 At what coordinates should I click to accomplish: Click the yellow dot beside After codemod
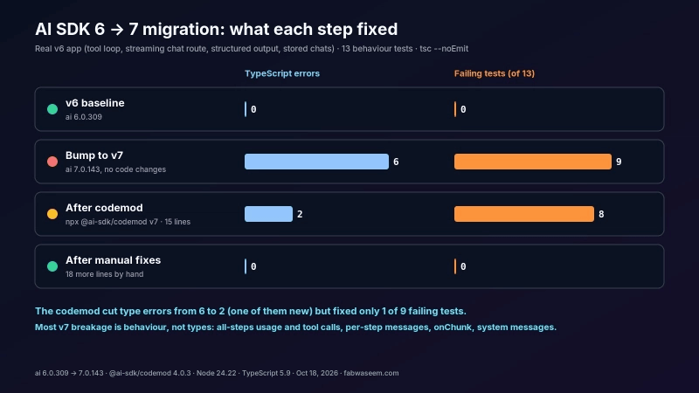(52, 214)
